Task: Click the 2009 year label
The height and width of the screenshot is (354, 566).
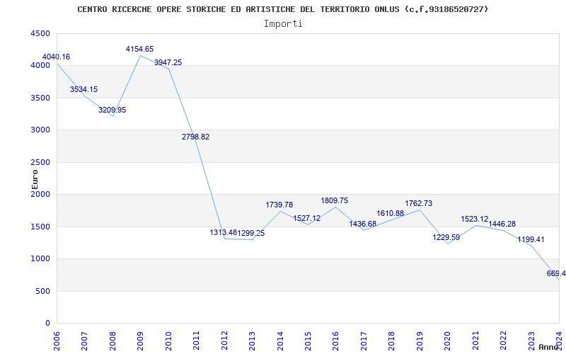Action: point(140,341)
